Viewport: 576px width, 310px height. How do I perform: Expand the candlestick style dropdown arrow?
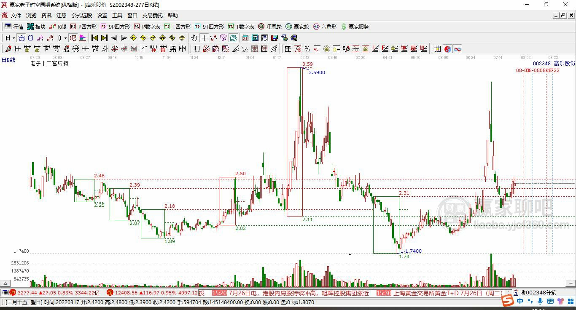tap(65, 38)
